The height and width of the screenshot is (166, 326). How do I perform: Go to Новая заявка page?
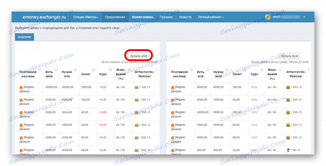tap(142, 17)
